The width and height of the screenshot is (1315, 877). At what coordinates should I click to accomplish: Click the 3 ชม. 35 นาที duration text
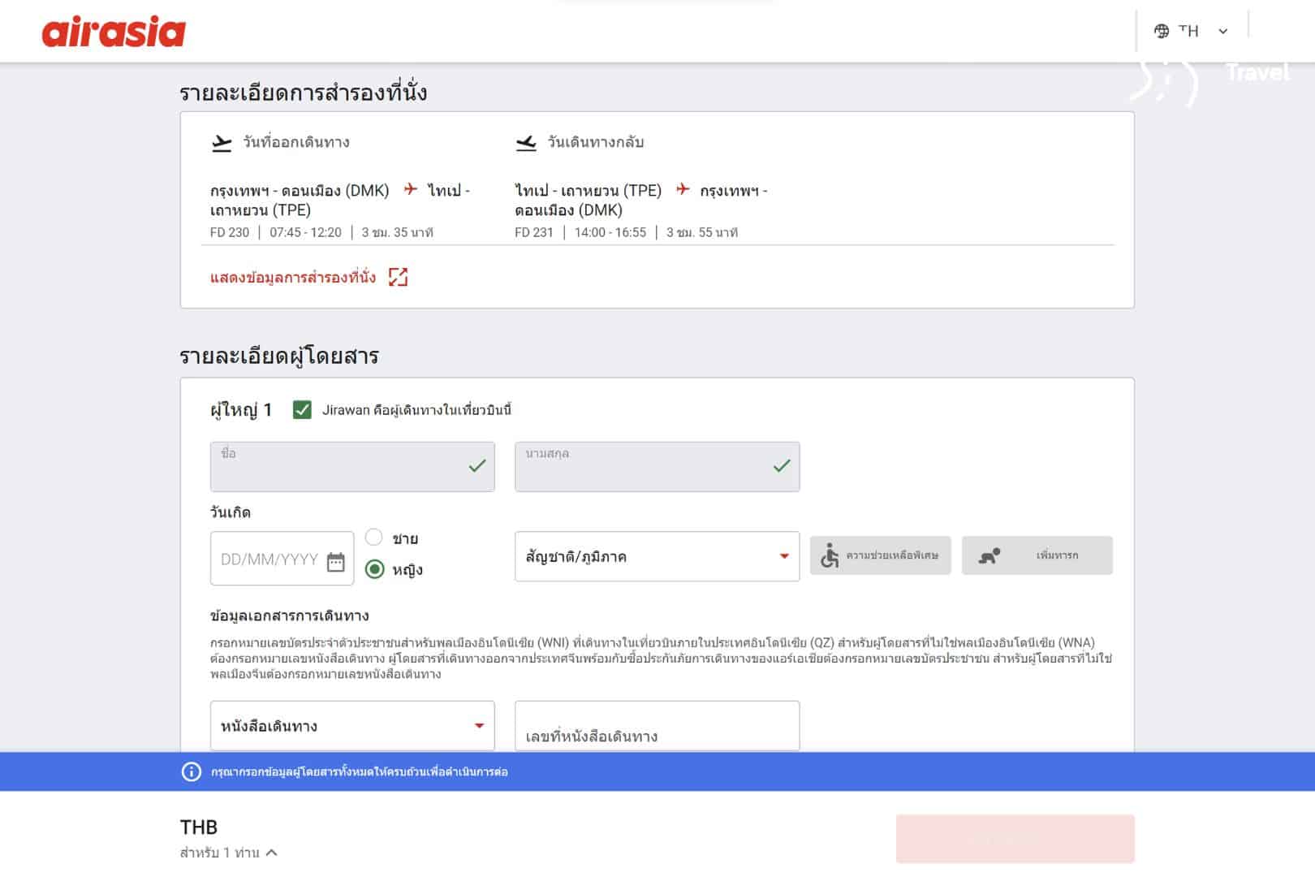pos(398,232)
